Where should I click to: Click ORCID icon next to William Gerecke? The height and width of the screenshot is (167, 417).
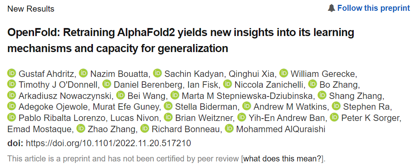pos(284,73)
